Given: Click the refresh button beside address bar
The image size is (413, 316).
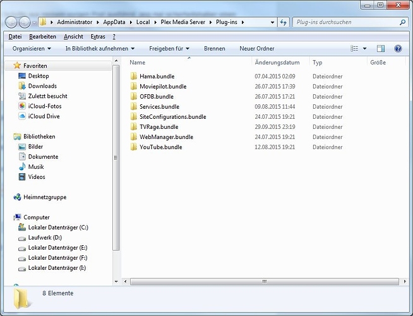Looking at the screenshot, I should tap(284, 22).
